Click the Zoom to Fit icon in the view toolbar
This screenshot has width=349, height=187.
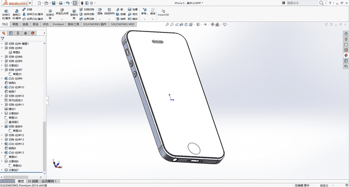pos(167,24)
